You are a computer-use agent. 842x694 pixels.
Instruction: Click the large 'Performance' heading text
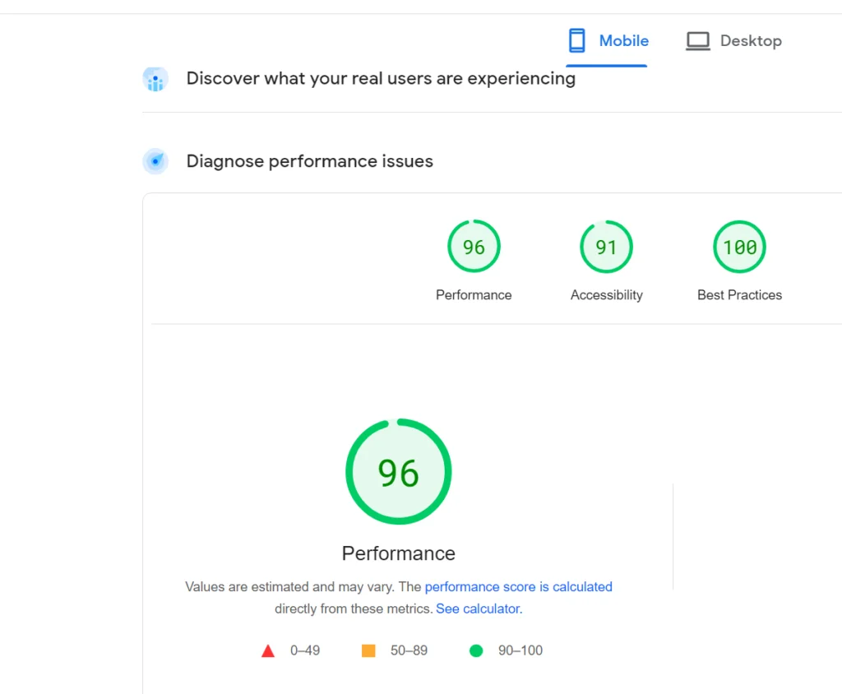coord(399,553)
